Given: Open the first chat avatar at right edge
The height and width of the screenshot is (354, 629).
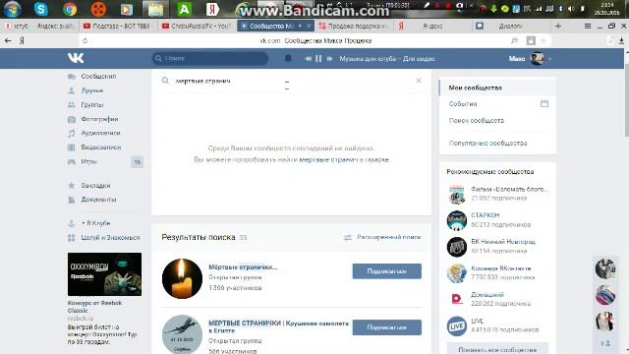Looking at the screenshot, I should 605,268.
